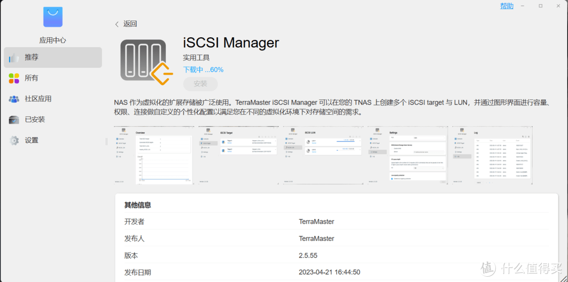Click the app description paragraph
568x282 pixels.
[332, 107]
